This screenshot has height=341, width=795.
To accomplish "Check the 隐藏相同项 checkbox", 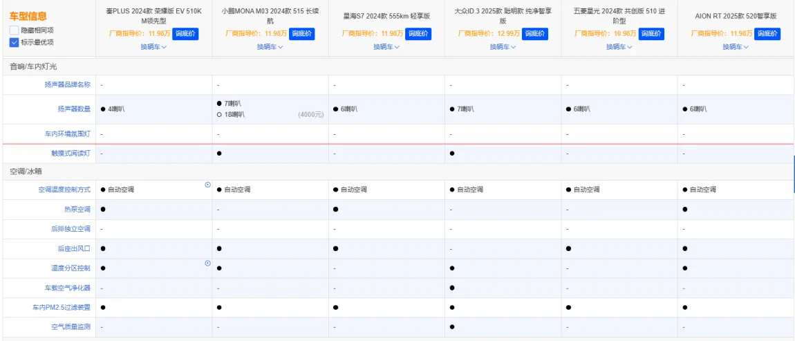I will 15,30.
